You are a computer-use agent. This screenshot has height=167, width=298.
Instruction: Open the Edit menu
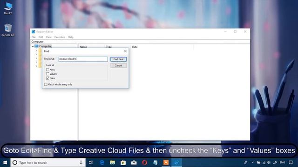pyautogui.click(x=41, y=37)
